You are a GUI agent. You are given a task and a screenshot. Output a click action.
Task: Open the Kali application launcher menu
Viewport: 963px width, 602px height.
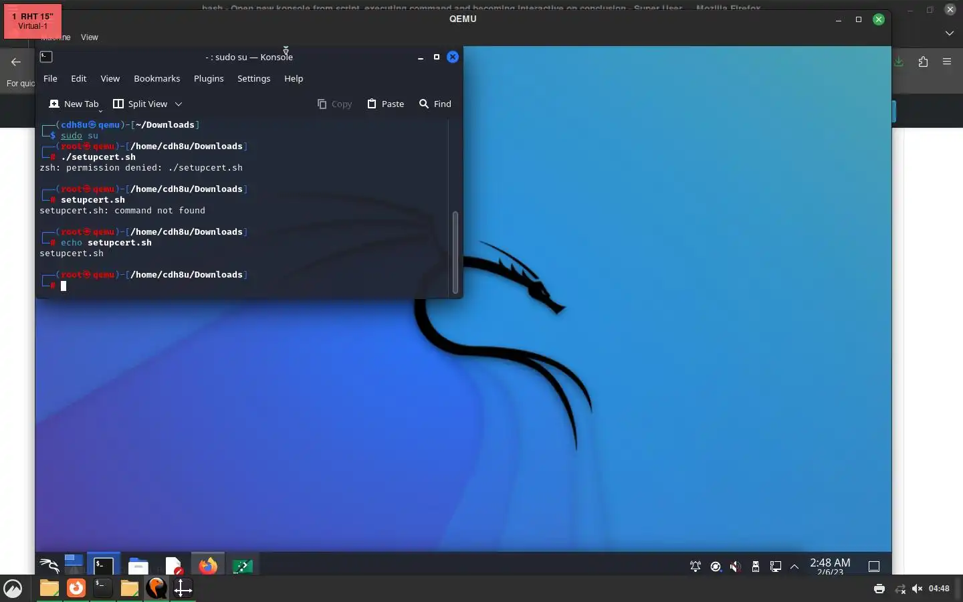click(49, 566)
